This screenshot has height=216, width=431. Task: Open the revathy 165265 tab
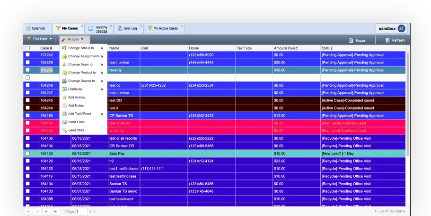tap(99, 29)
